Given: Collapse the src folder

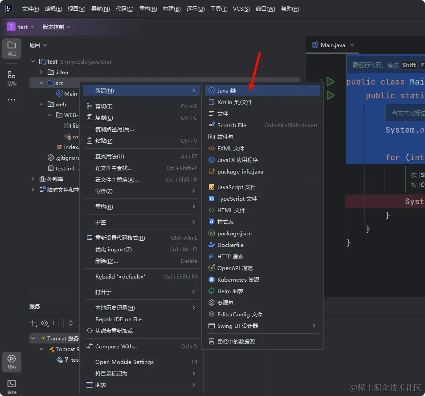Looking at the screenshot, I should click(41, 83).
